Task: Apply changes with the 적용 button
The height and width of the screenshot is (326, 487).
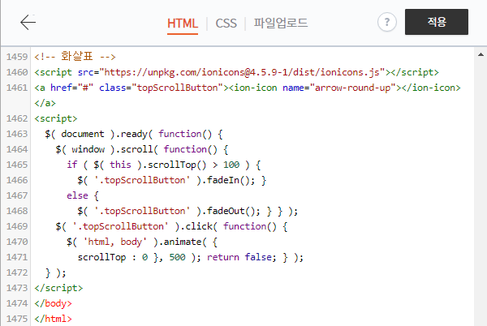Action: tap(437, 22)
